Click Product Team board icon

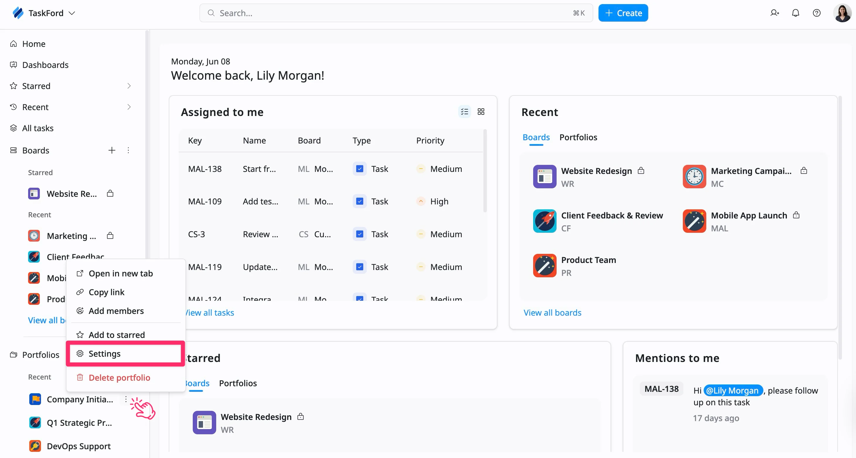(x=545, y=265)
